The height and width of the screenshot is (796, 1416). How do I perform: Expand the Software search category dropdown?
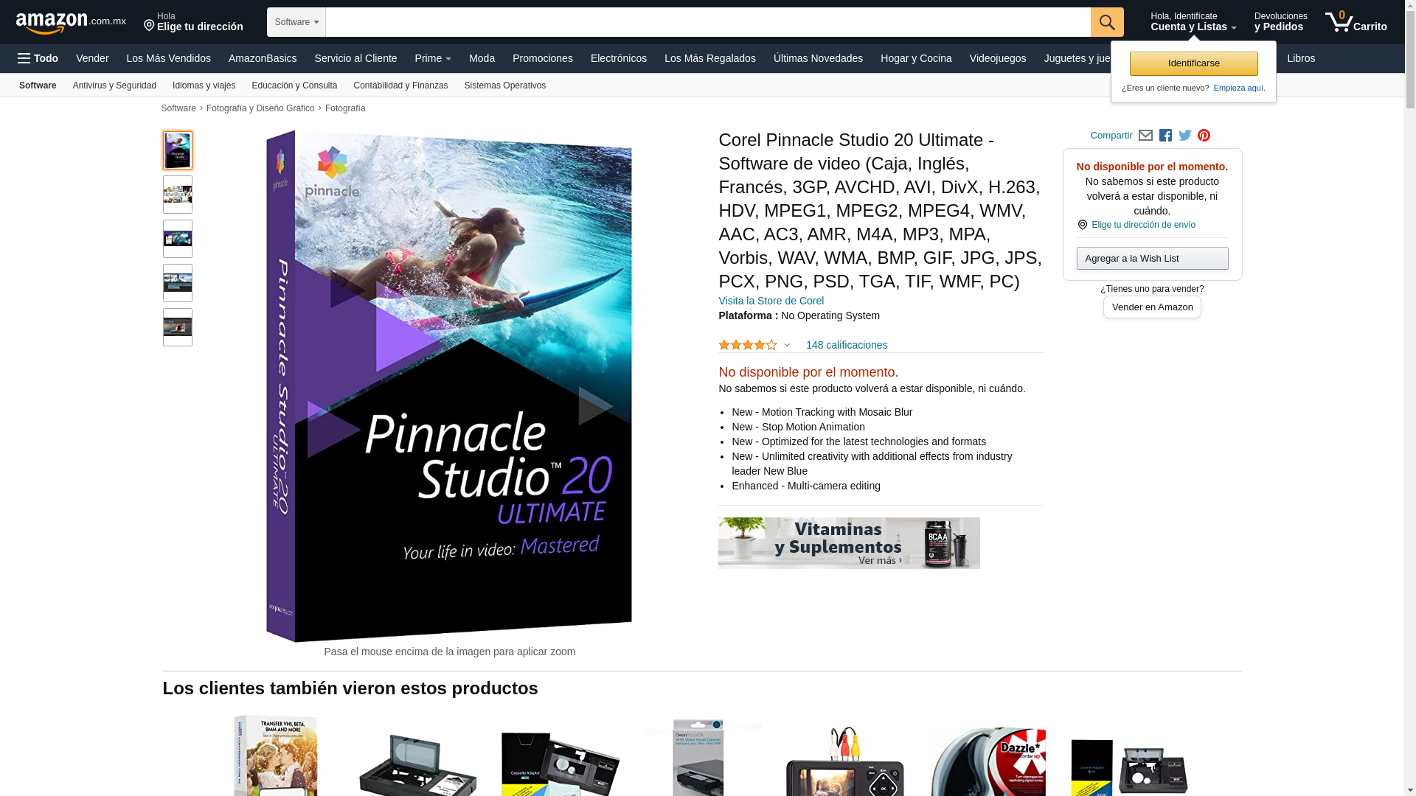coord(296,22)
